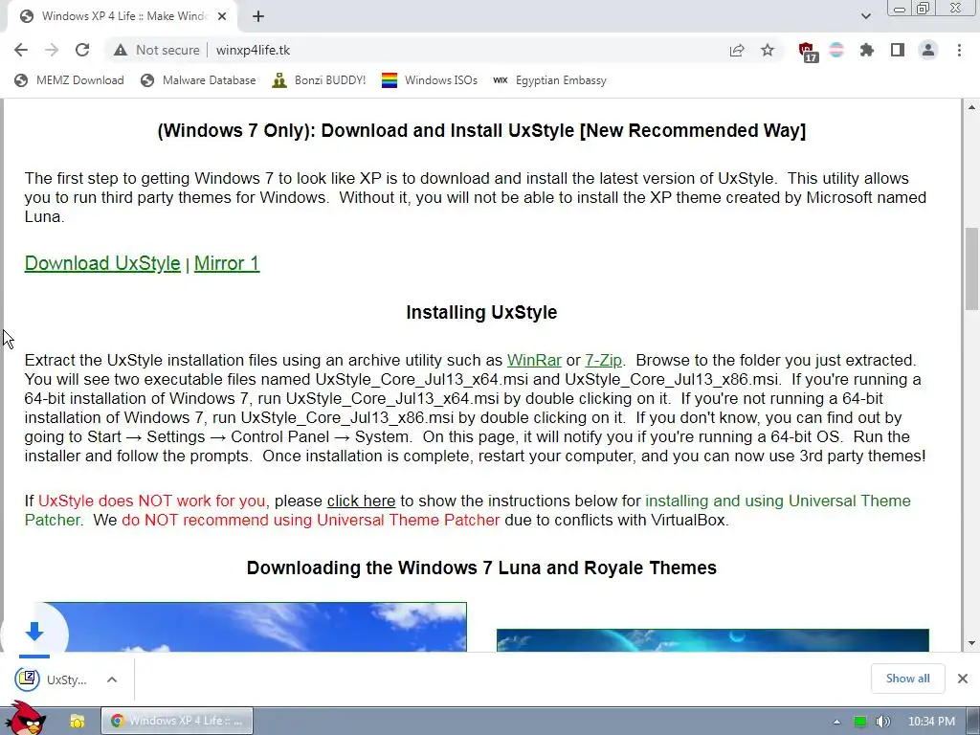The width and height of the screenshot is (980, 735).
Task: Toggle the Chrome side panel
Action: tap(898, 50)
